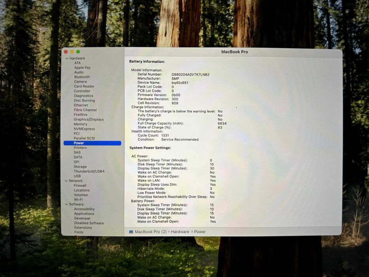369x277 pixels.
Task: Collapse the Hardware section chevron
Action: 67,59
